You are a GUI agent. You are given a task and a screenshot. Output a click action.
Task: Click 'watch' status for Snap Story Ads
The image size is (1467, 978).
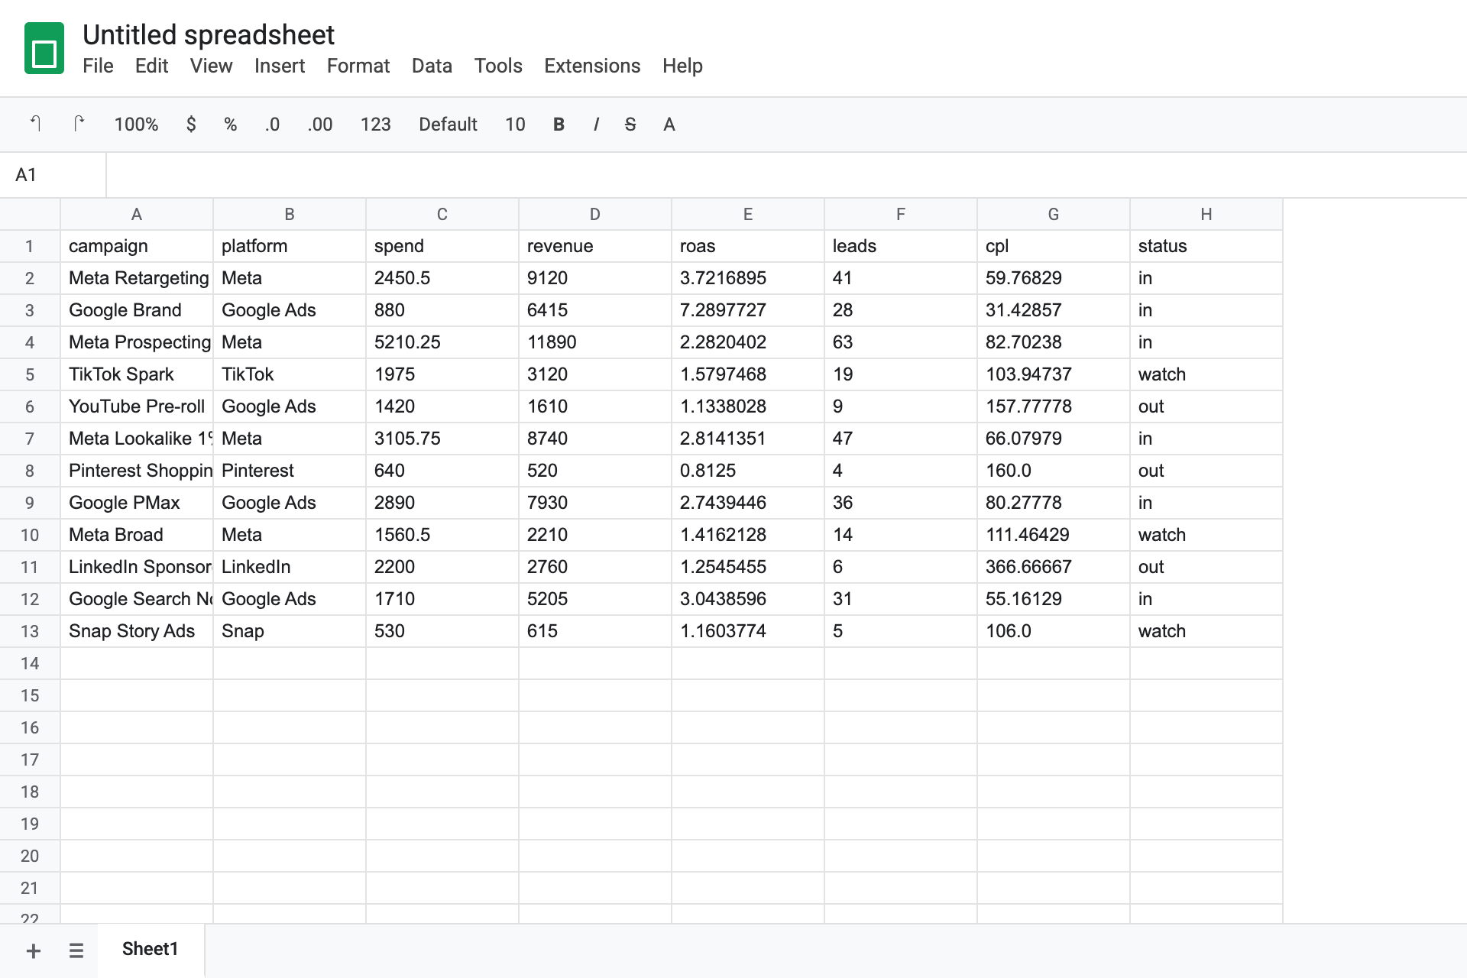1206,631
